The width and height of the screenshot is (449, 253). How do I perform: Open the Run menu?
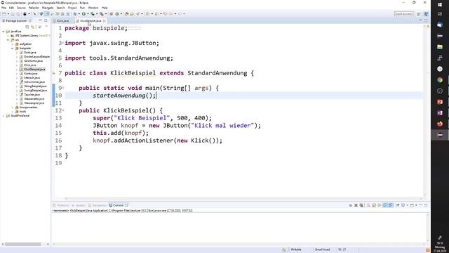[83, 8]
